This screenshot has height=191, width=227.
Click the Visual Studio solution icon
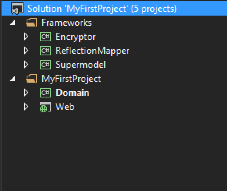(x=17, y=9)
